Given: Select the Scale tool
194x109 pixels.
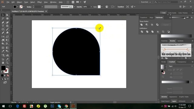Looking at the screenshot, I should (7, 37).
